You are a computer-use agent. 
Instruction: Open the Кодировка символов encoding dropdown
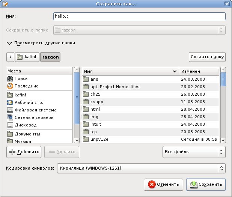pos(141,168)
